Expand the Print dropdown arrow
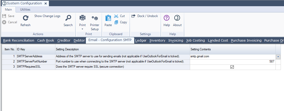 [x=82, y=29]
